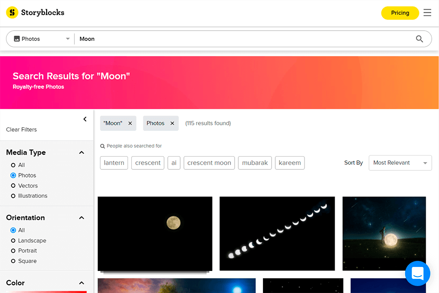Click the Storyblocks logo icon
The height and width of the screenshot is (293, 439).
12,12
